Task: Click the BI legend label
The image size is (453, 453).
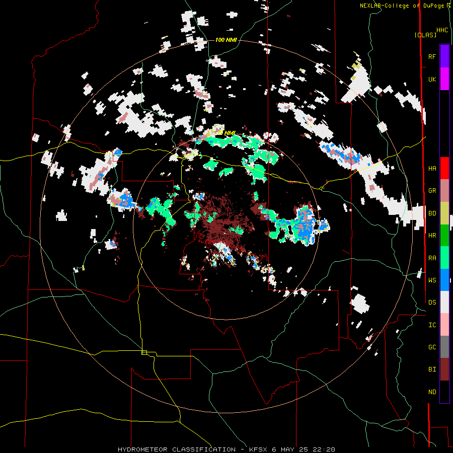Action: [432, 369]
